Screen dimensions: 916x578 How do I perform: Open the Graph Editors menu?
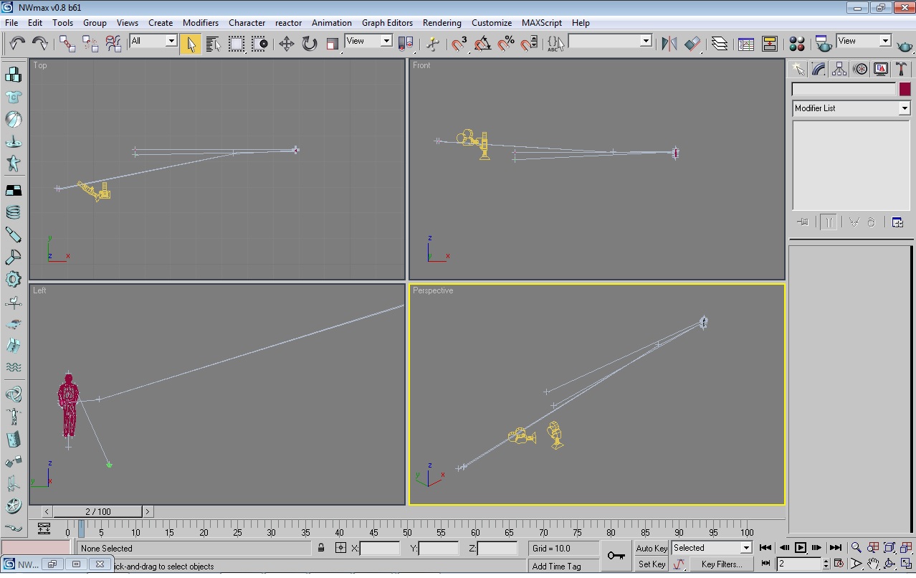coord(387,22)
